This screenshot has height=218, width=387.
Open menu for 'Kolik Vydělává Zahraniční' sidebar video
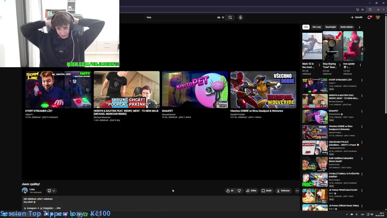362,159
